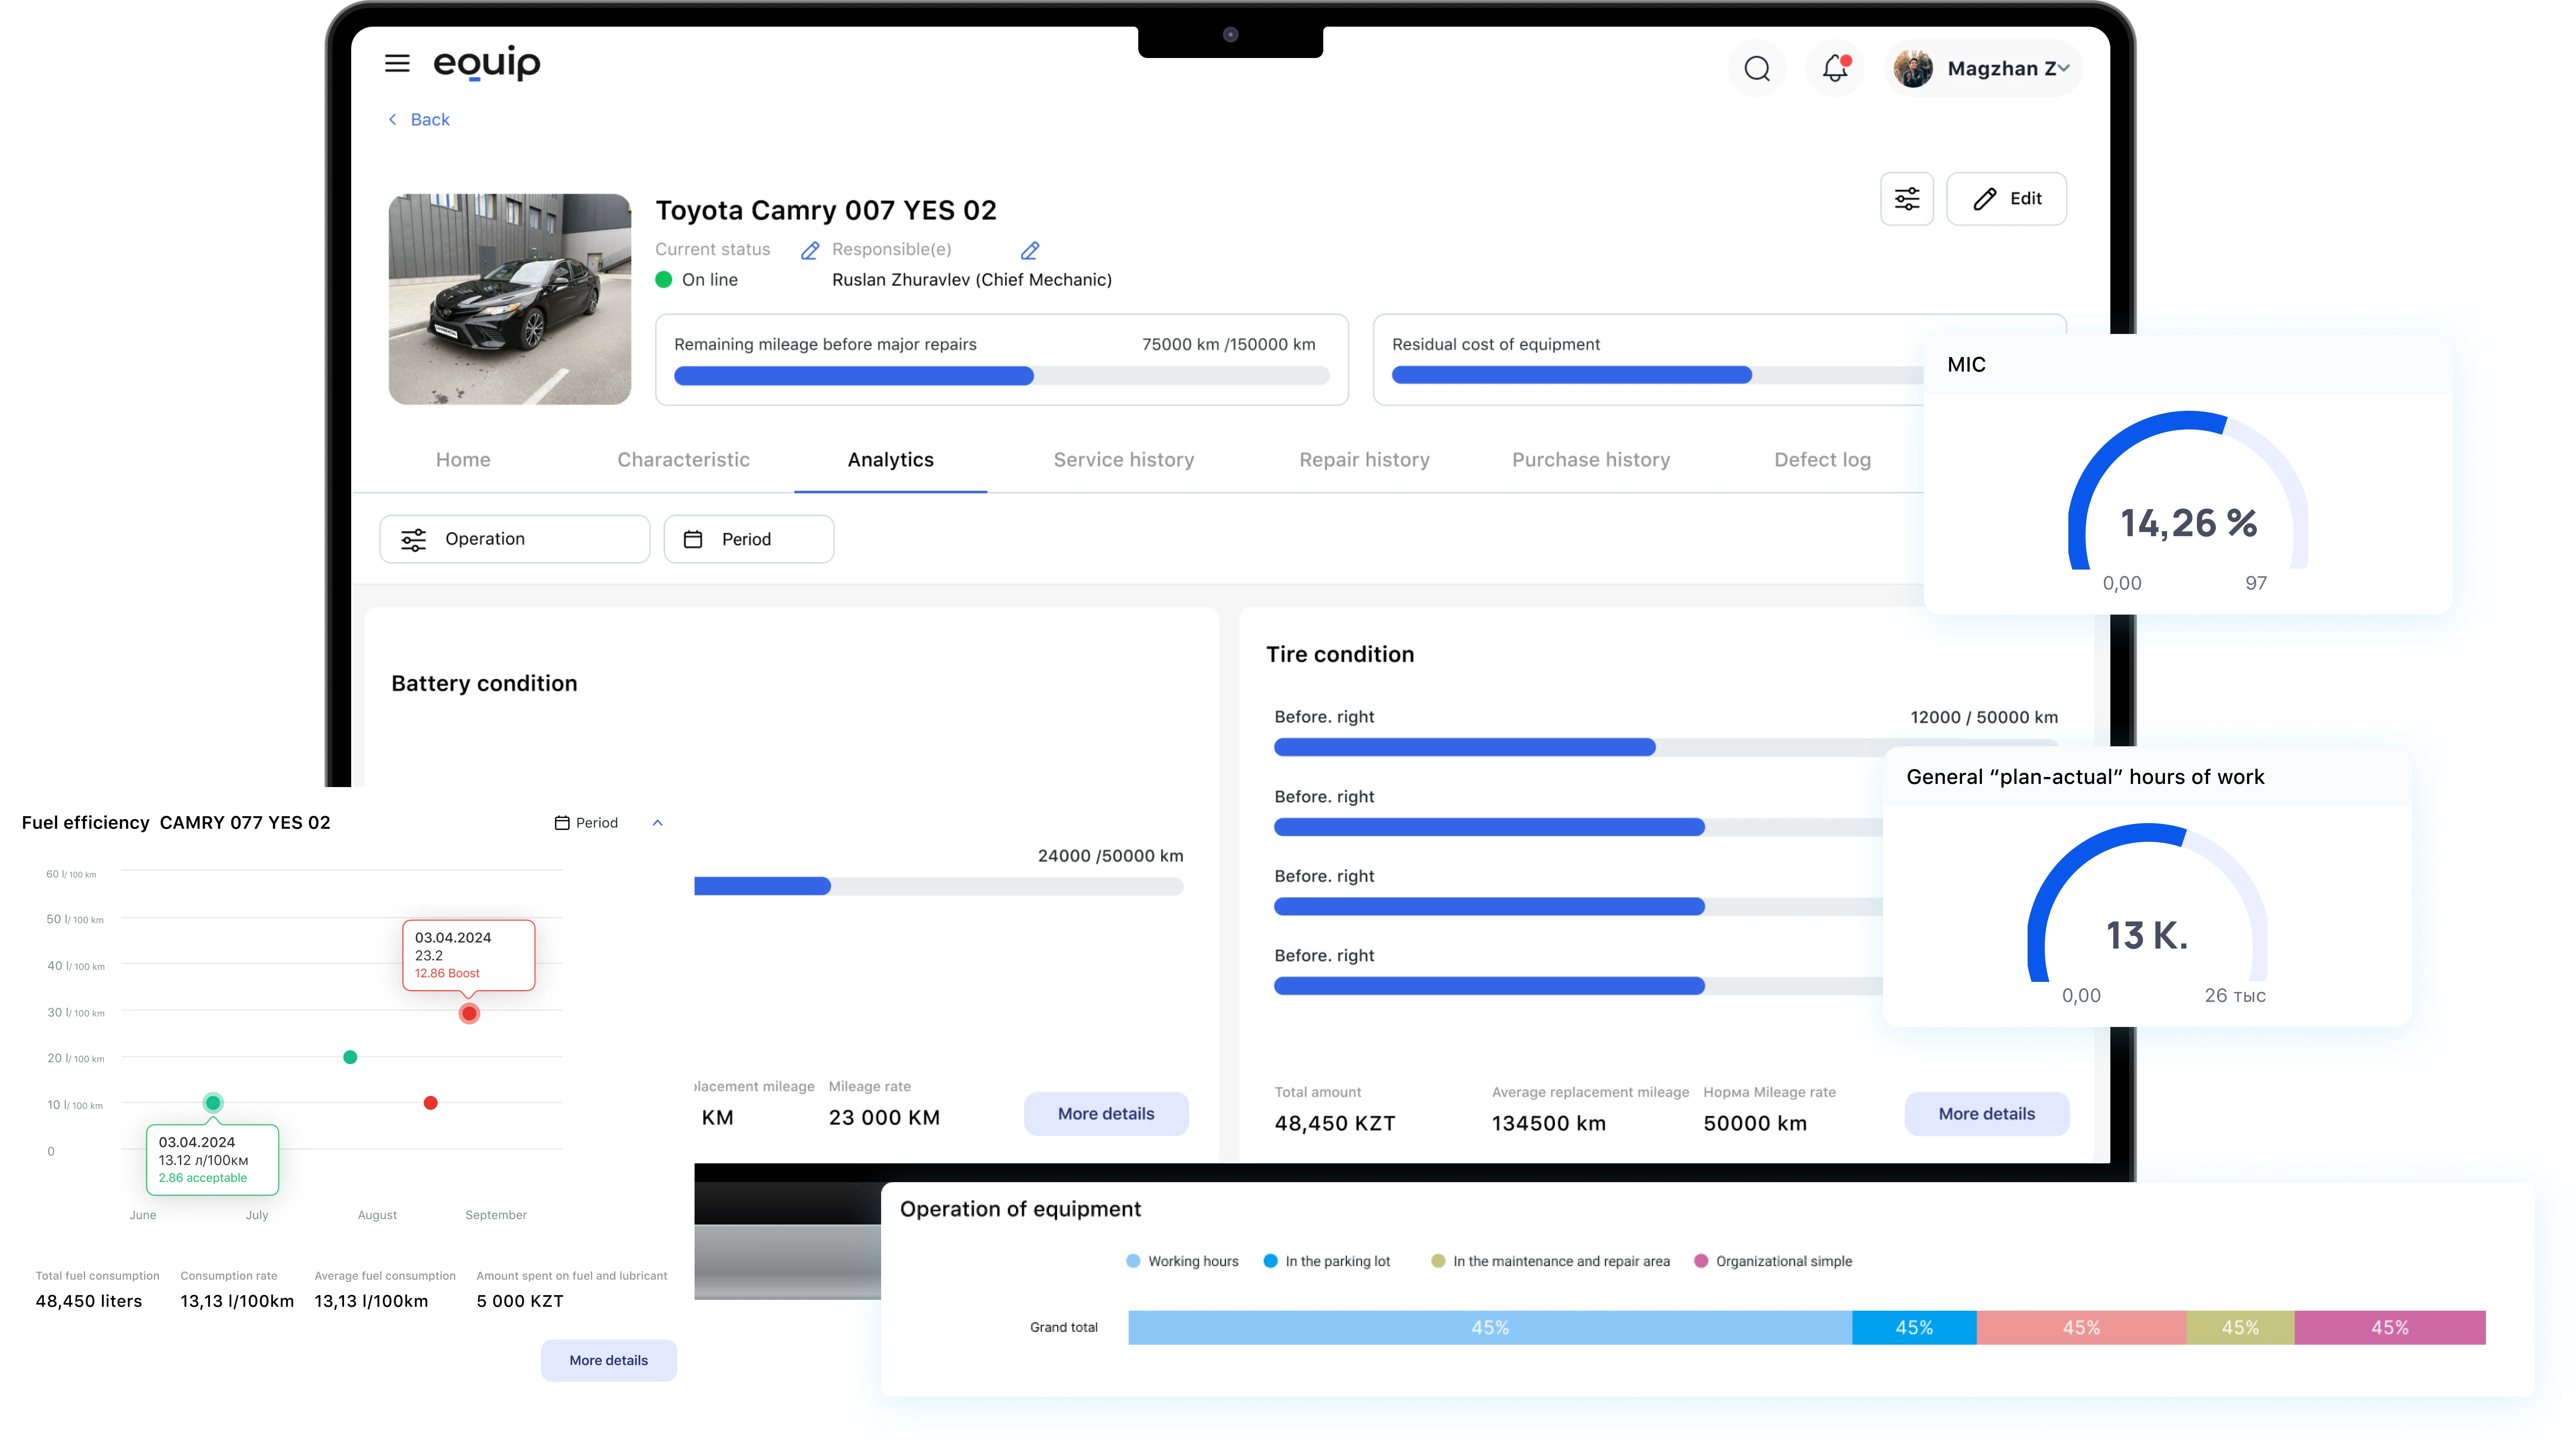Click the remaining mileage progress bar
This screenshot has width=2576, height=1444.
[x=1001, y=376]
